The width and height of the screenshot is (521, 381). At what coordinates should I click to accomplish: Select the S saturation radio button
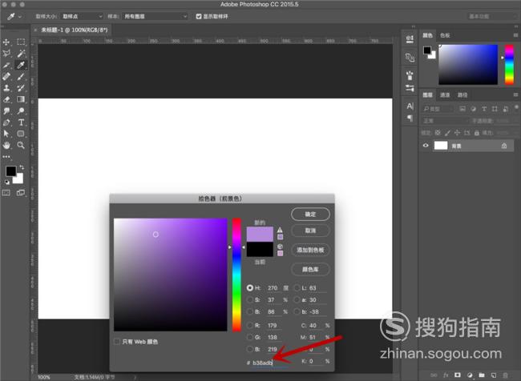click(250, 300)
